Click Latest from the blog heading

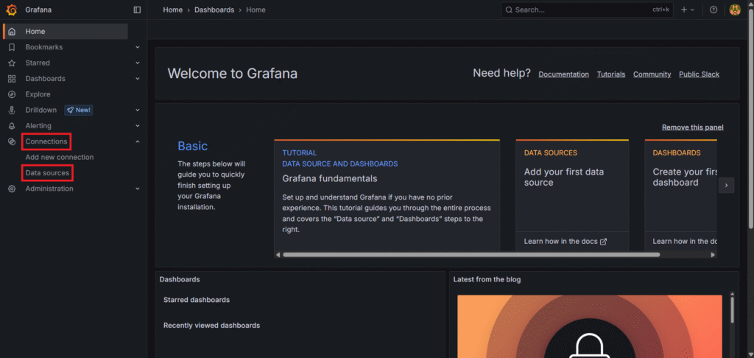tap(487, 280)
